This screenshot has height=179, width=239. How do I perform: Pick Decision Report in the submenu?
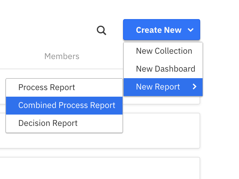pyautogui.click(x=48, y=123)
